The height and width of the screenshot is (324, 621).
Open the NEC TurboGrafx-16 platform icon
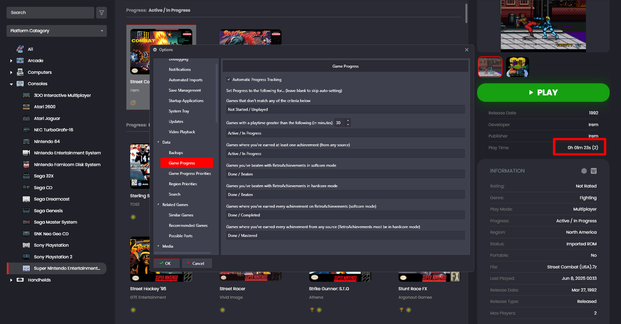pos(26,130)
